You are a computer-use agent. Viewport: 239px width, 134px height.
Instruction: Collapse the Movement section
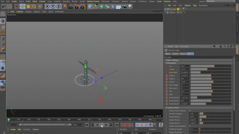(x=167, y=63)
